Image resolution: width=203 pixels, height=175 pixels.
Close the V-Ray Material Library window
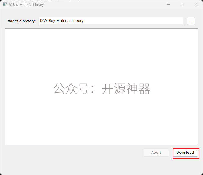(x=196, y=4)
